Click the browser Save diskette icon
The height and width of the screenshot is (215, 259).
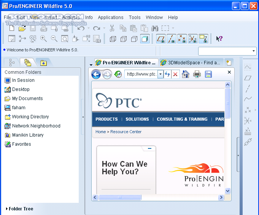[208, 74]
